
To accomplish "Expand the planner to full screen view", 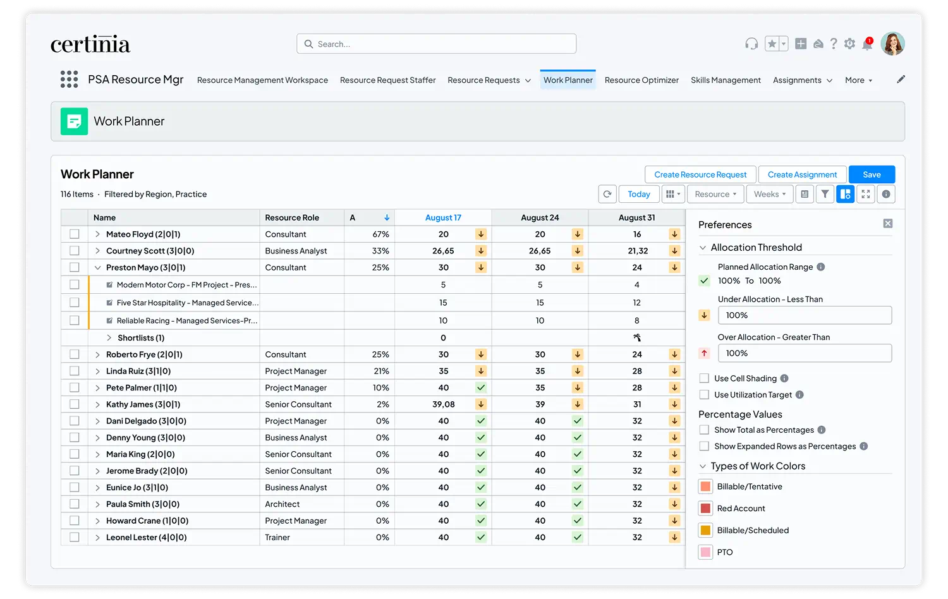I will pyautogui.click(x=866, y=194).
